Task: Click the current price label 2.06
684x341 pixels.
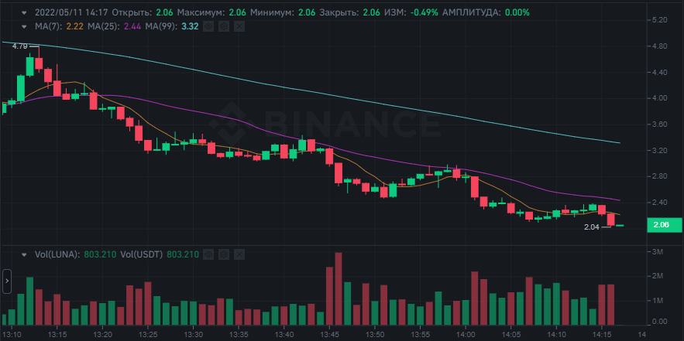Action: pyautogui.click(x=661, y=225)
